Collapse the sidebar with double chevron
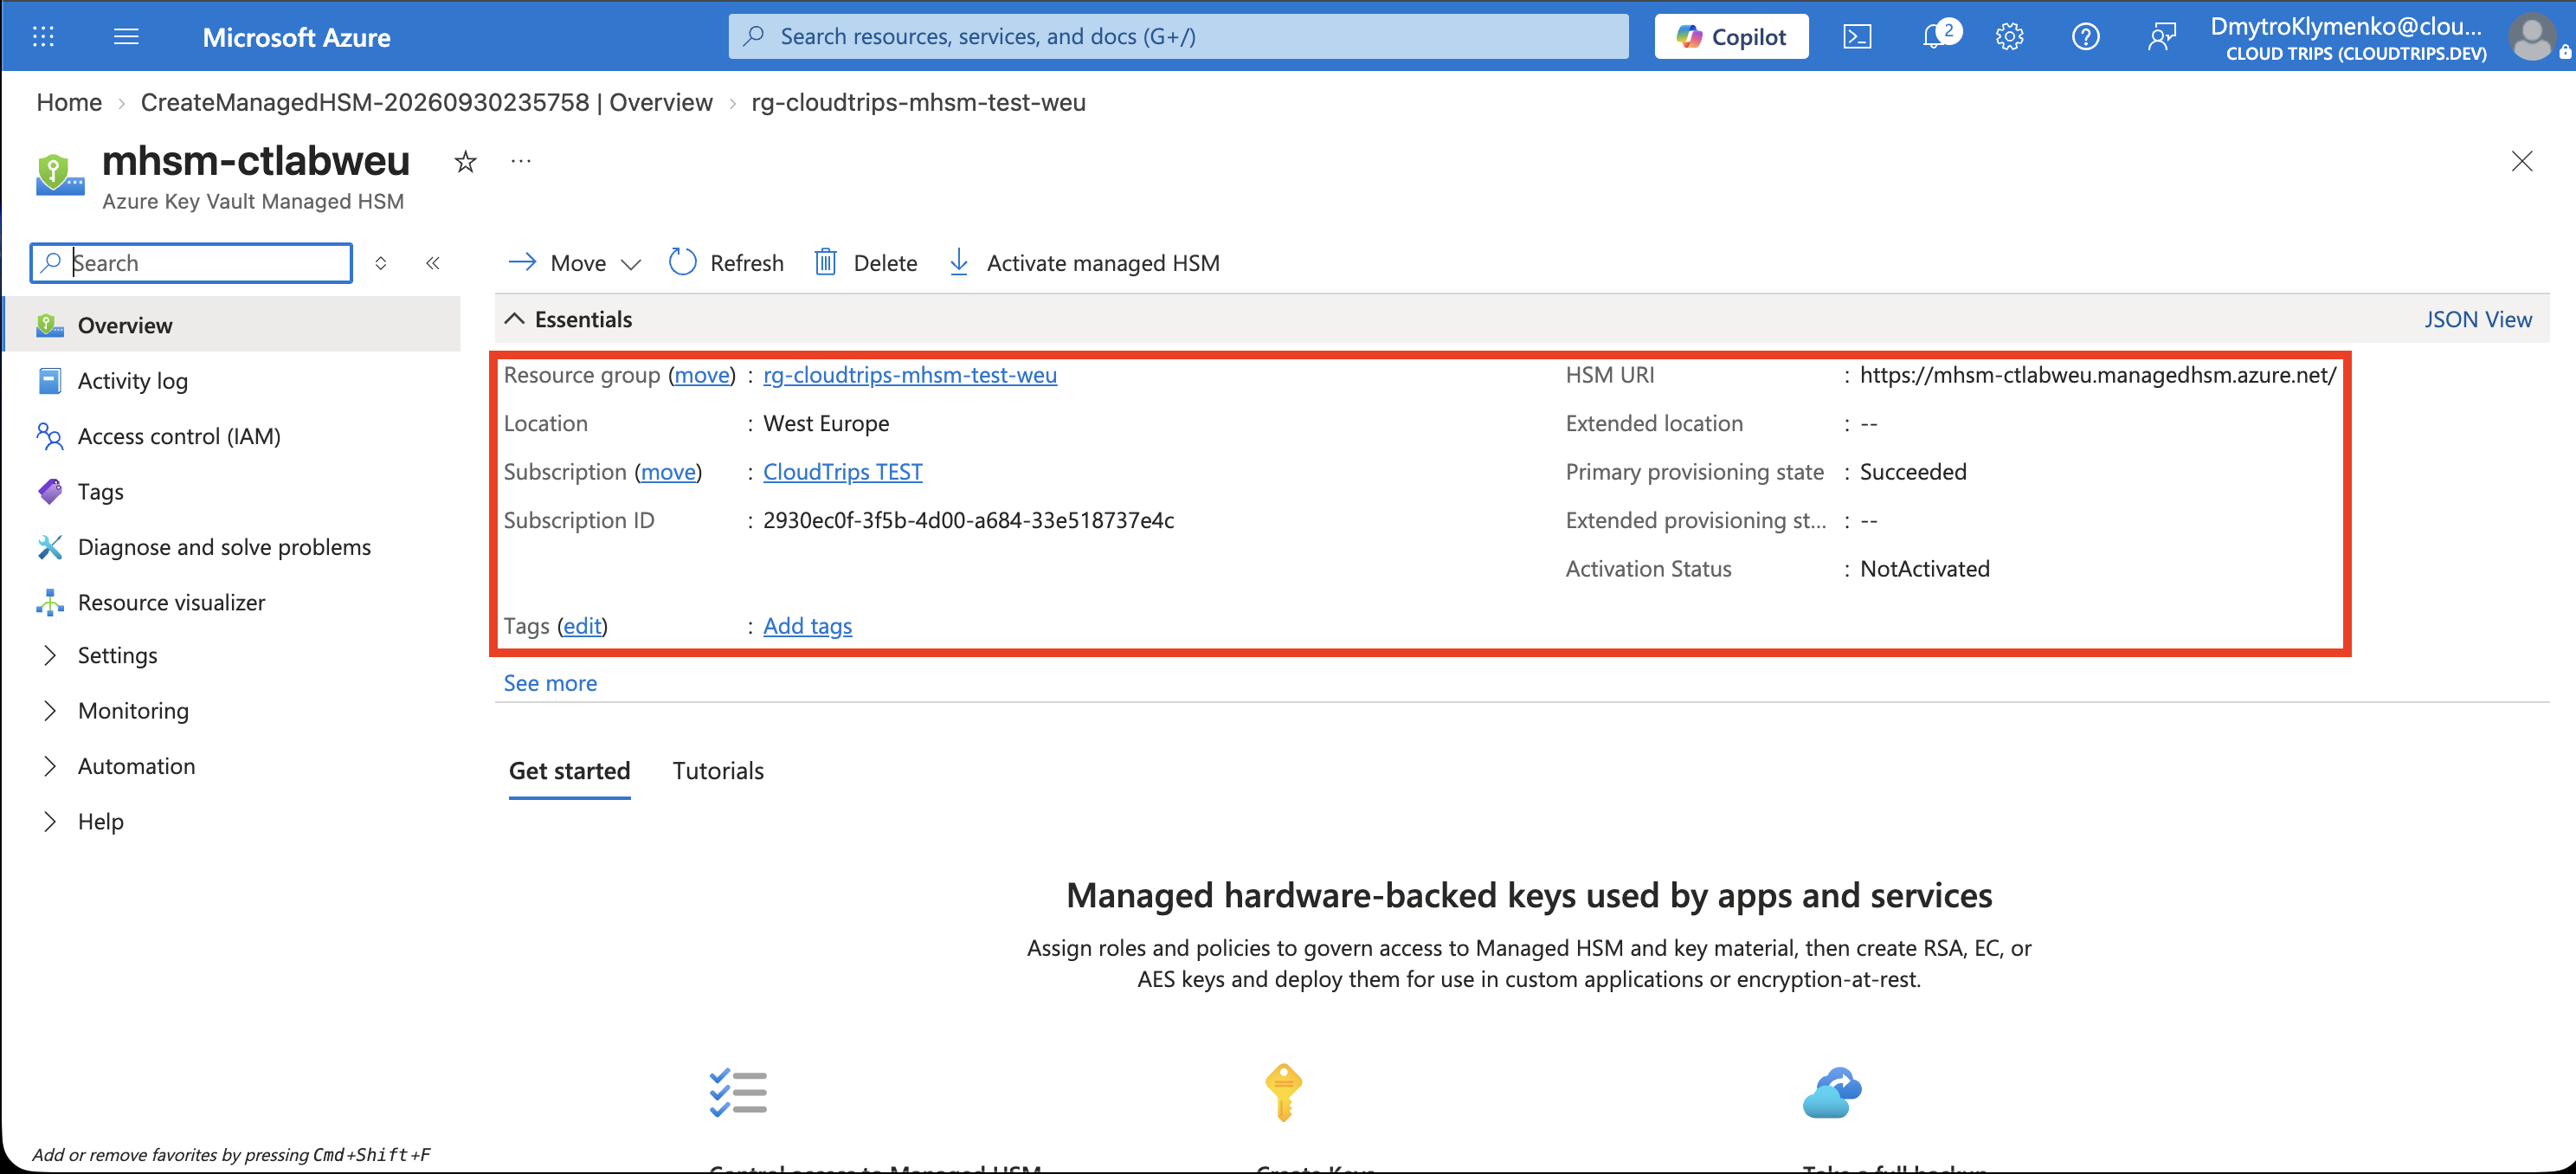 [433, 263]
